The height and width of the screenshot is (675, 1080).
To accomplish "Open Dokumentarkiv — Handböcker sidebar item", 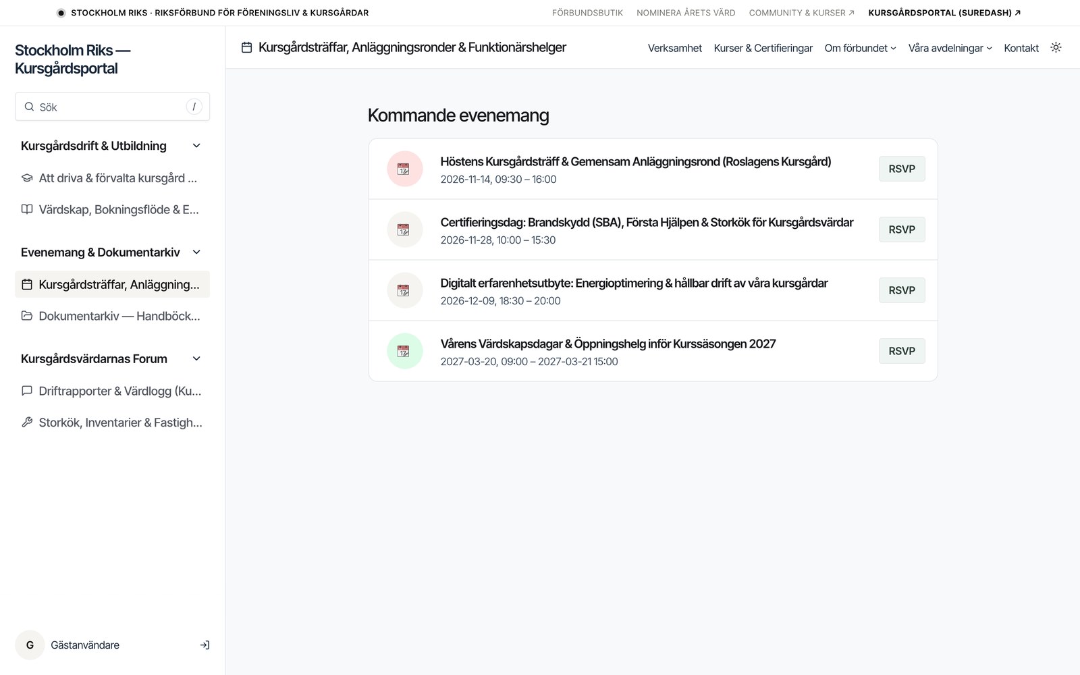I will 112,316.
